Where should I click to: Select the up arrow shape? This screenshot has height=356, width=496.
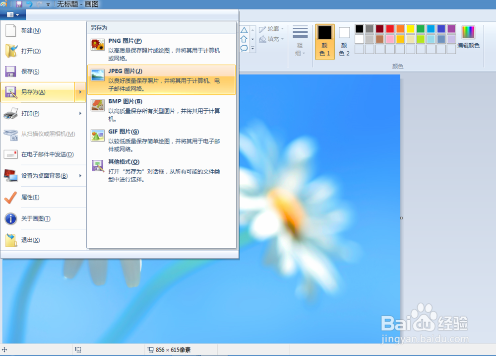tap(244, 39)
